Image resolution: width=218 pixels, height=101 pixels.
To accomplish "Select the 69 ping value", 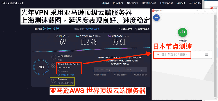I will click(x=63, y=42).
